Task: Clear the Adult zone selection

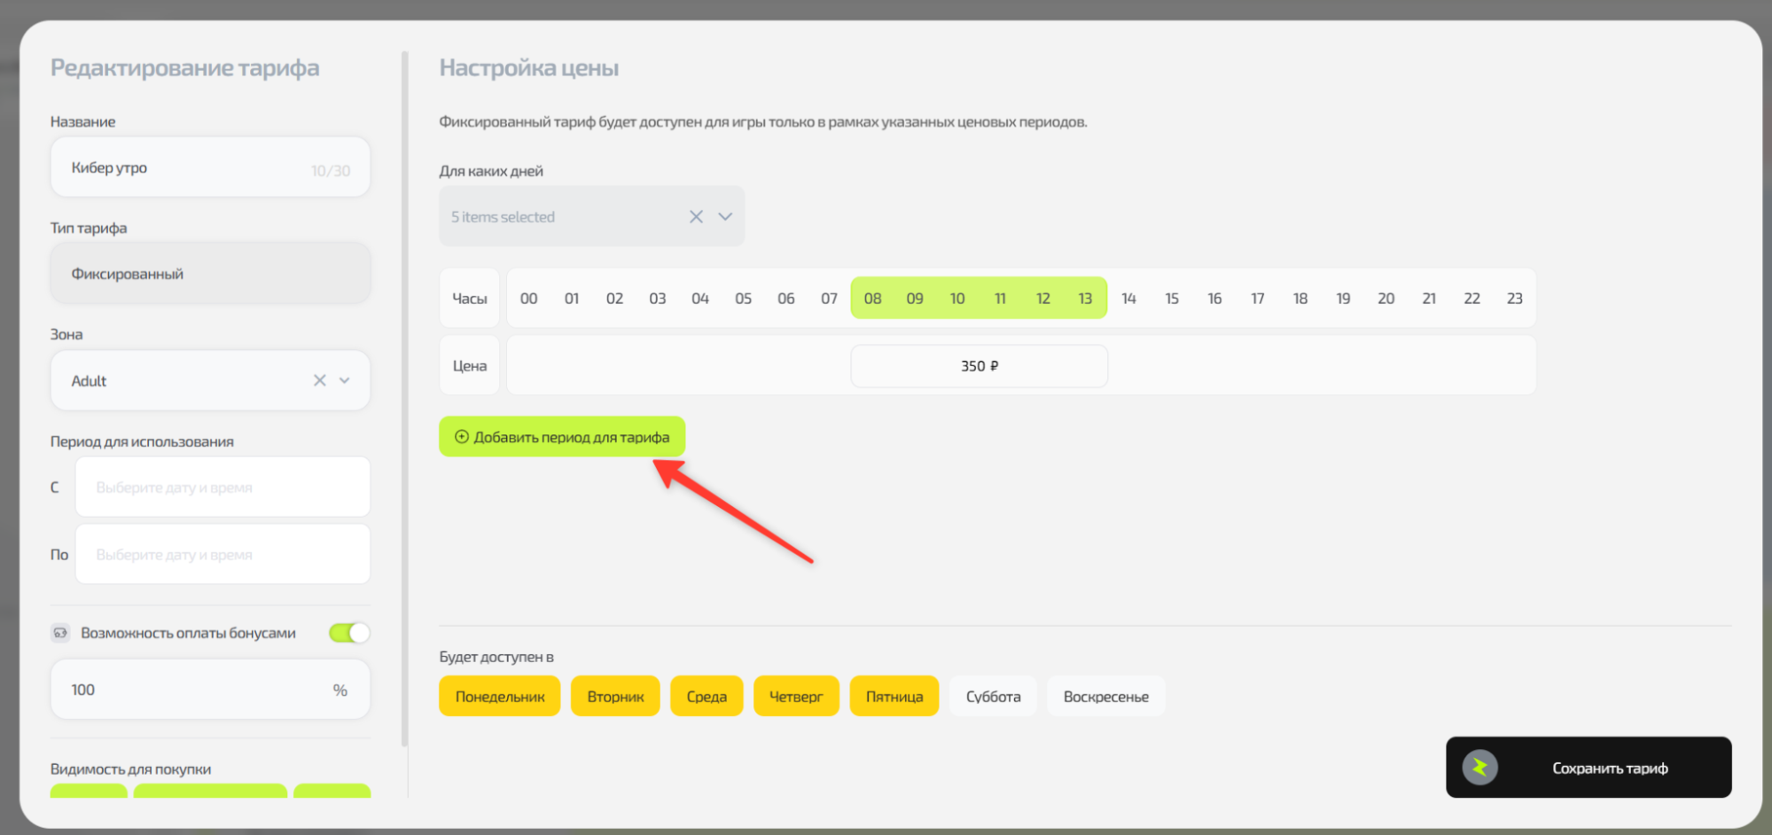Action: click(319, 380)
